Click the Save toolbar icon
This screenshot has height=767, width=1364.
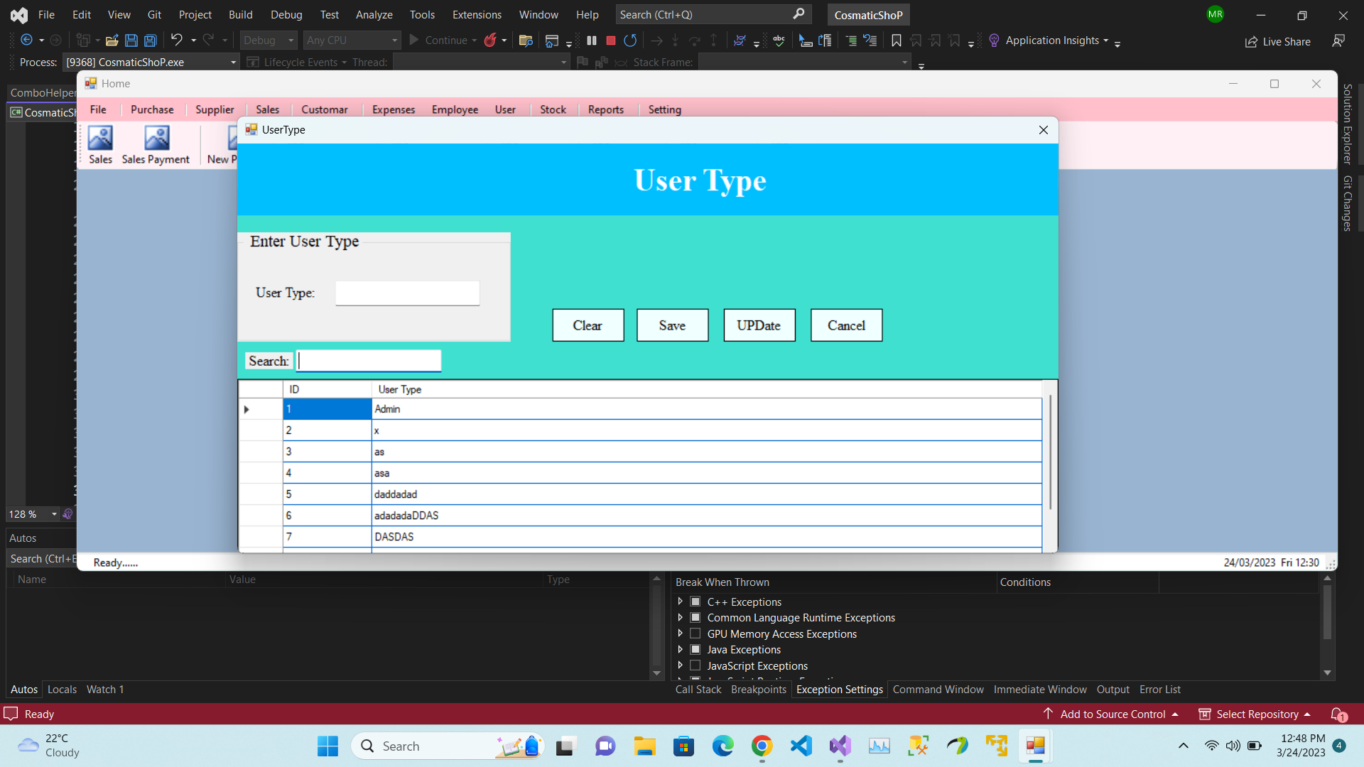131,40
